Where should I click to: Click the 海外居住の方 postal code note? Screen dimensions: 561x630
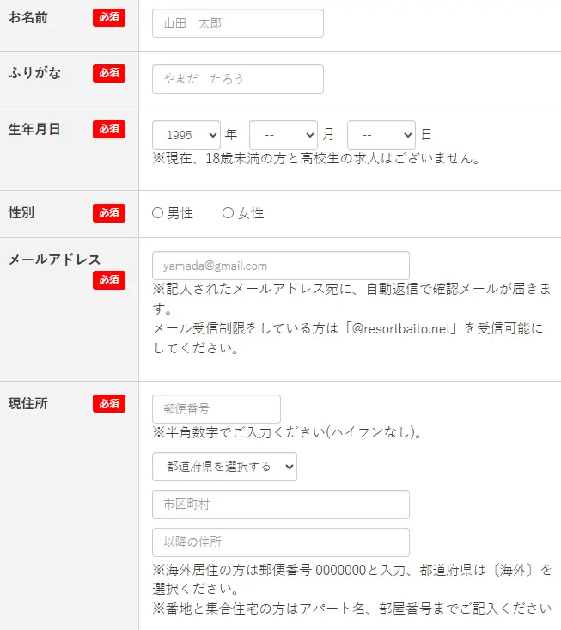tap(352, 579)
